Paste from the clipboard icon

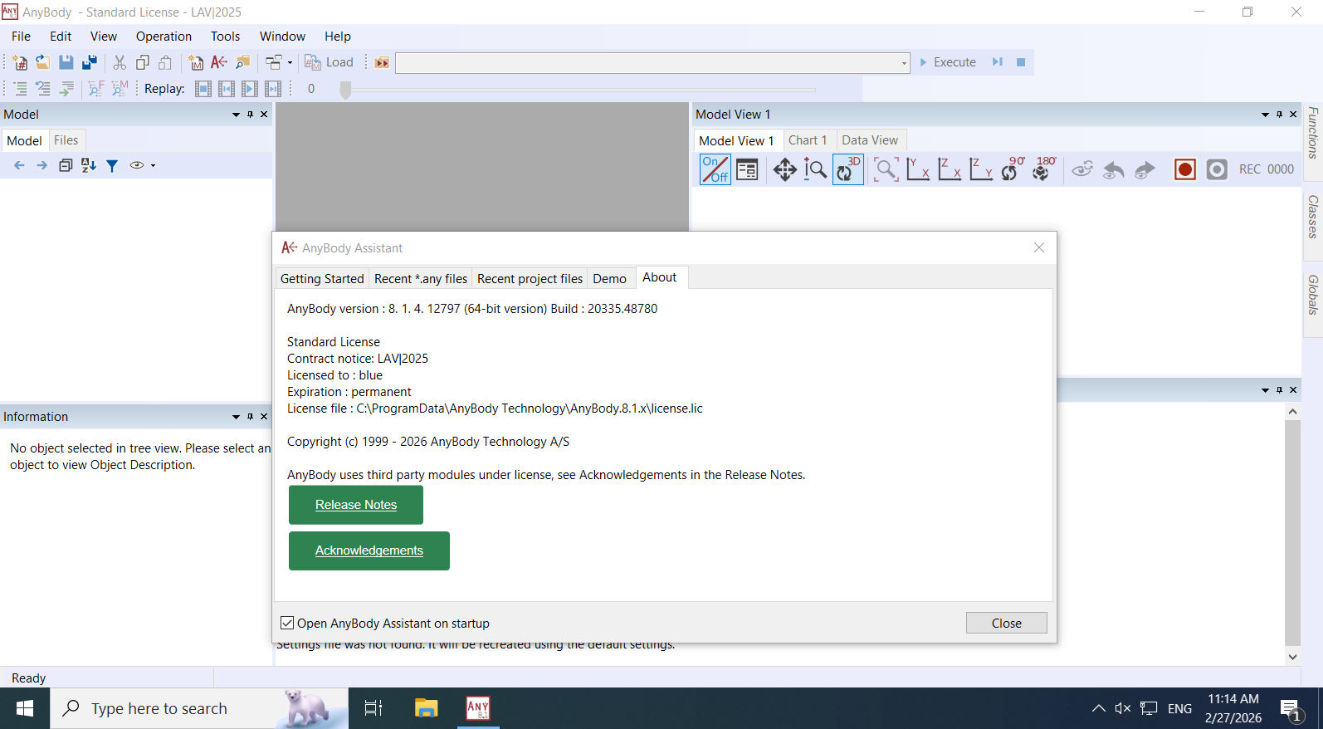[165, 62]
